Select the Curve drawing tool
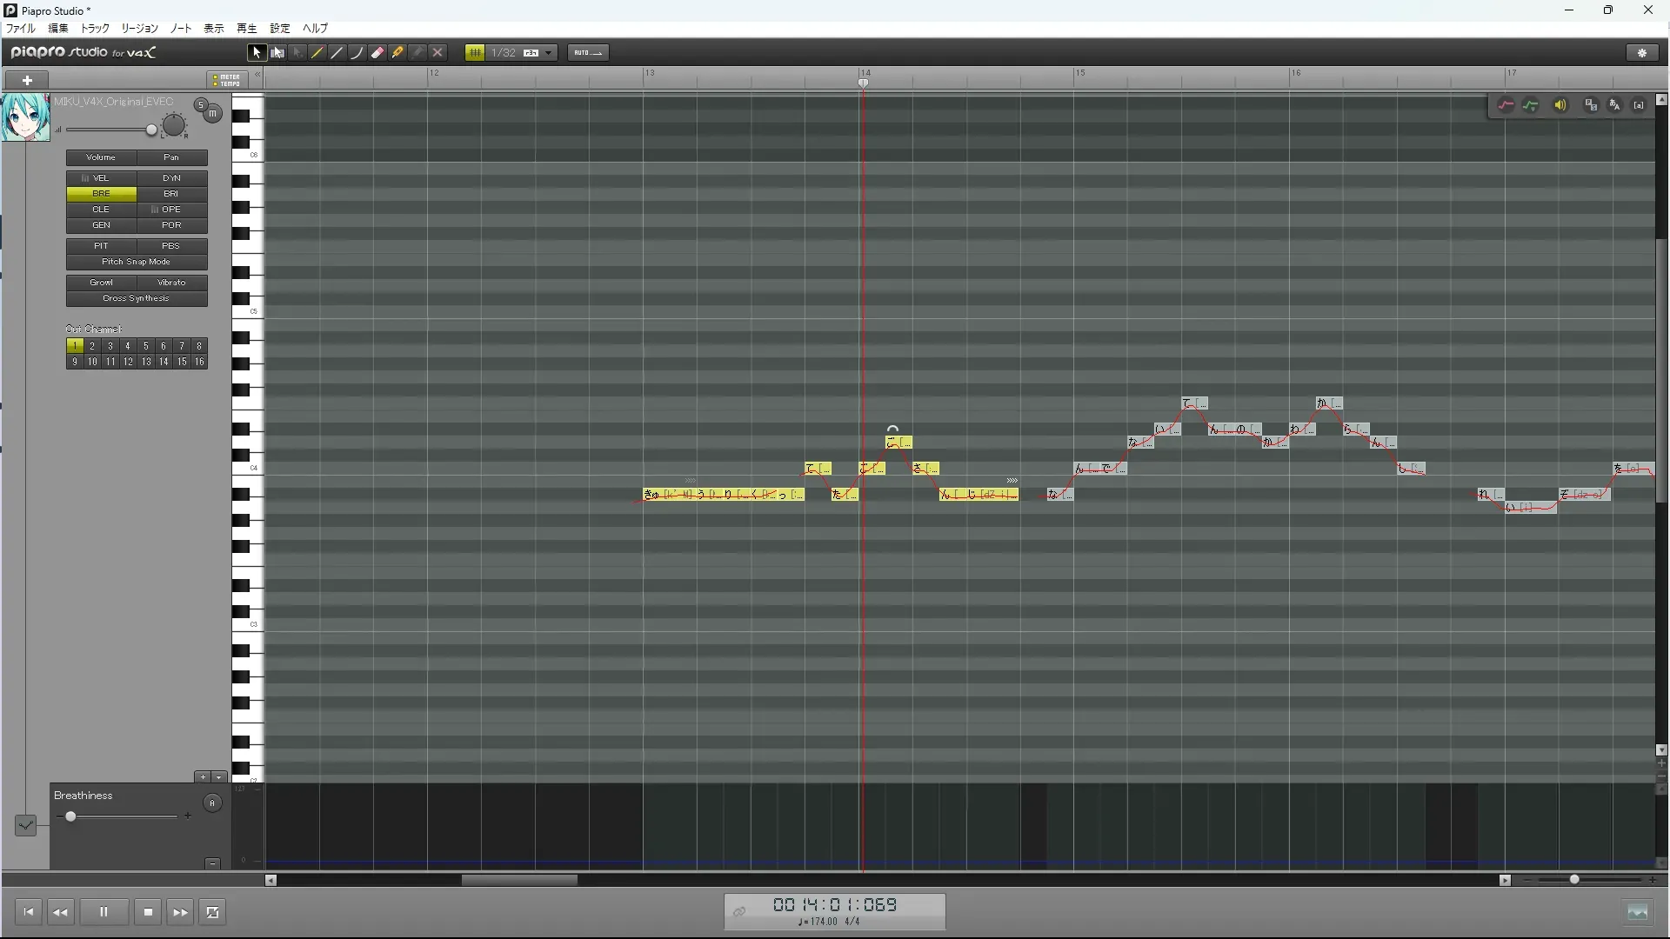This screenshot has width=1670, height=939. click(357, 52)
